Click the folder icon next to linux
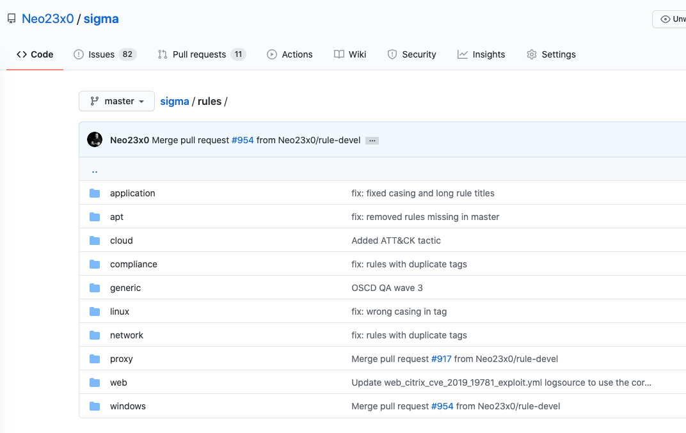This screenshot has height=433, width=686. click(x=95, y=311)
